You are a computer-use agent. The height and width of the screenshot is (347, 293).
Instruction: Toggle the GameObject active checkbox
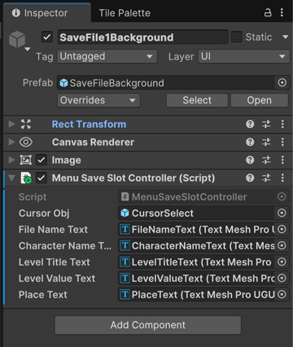tap(47, 37)
